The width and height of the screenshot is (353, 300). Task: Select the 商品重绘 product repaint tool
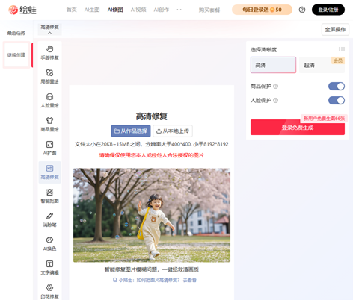point(49,125)
